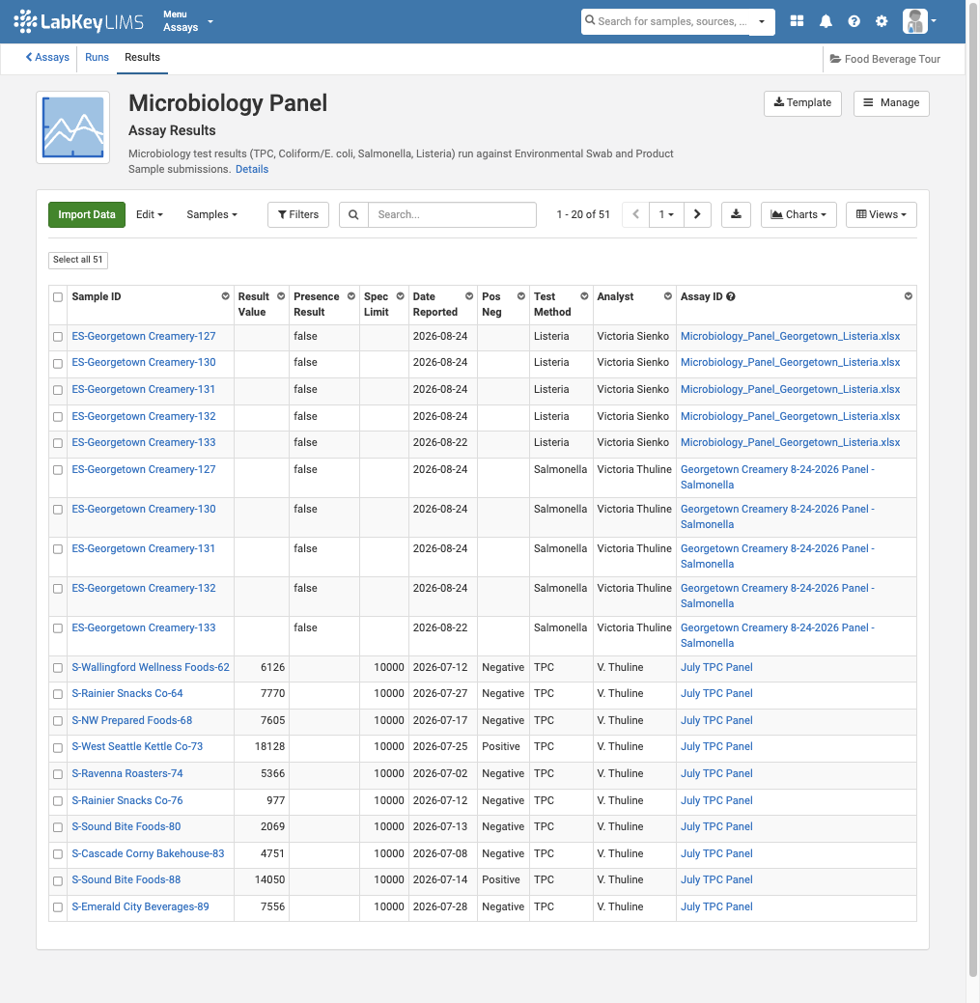Open Assay ID column header menu
This screenshot has height=1003, width=980.
pyautogui.click(x=908, y=296)
